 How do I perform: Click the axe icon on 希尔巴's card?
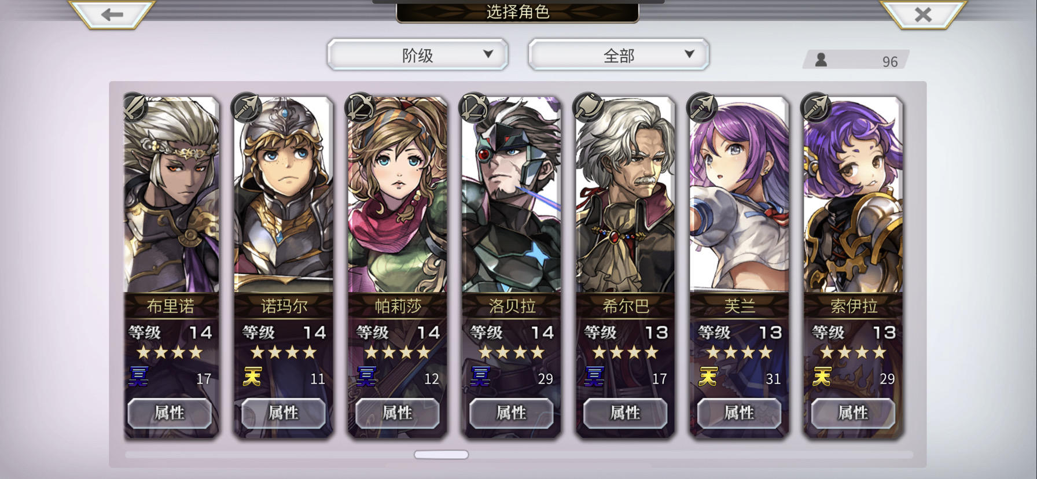588,106
